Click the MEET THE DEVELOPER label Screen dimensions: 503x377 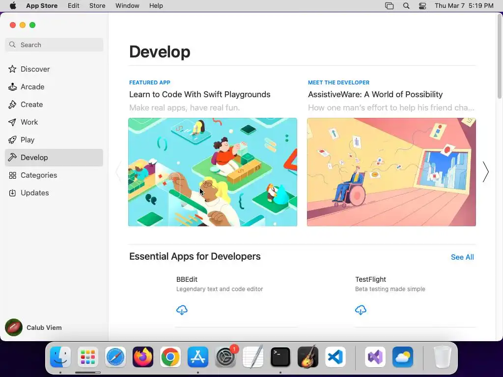click(x=339, y=82)
